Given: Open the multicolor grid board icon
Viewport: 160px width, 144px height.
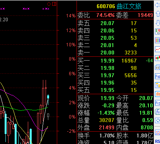Looking at the screenshot, I should click(157, 40).
